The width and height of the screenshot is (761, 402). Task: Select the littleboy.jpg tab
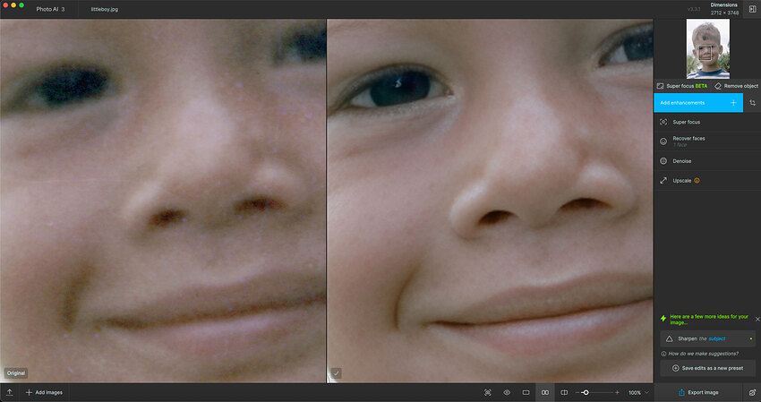coord(105,9)
